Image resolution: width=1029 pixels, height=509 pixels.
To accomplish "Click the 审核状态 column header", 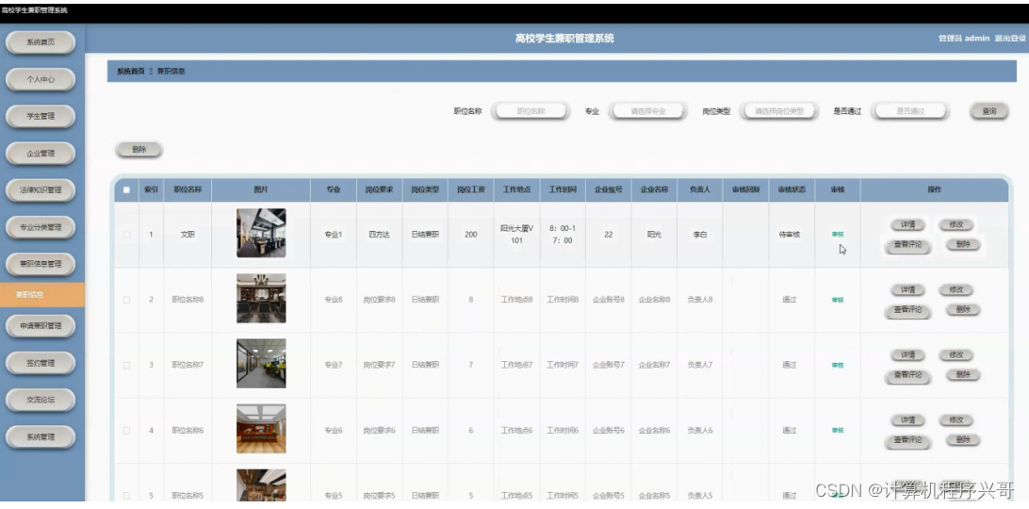I will tap(792, 189).
